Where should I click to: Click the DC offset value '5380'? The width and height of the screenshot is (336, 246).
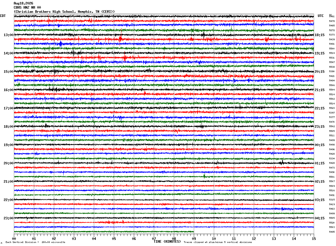point(332,72)
